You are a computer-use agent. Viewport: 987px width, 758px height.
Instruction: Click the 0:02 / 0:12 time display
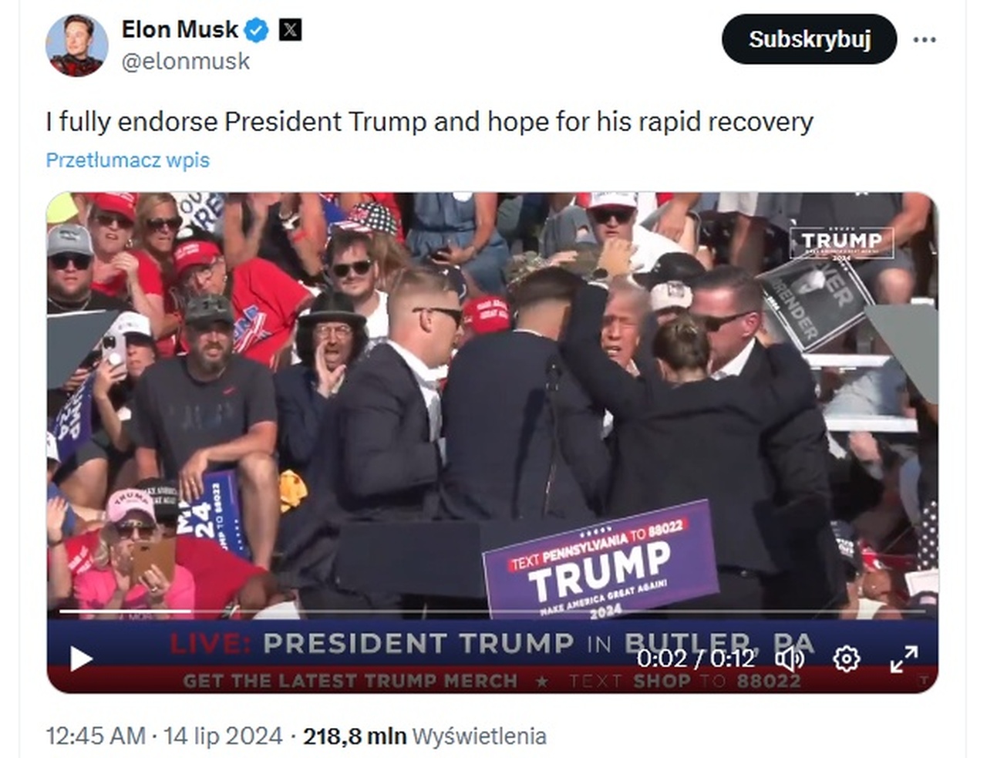(x=696, y=659)
